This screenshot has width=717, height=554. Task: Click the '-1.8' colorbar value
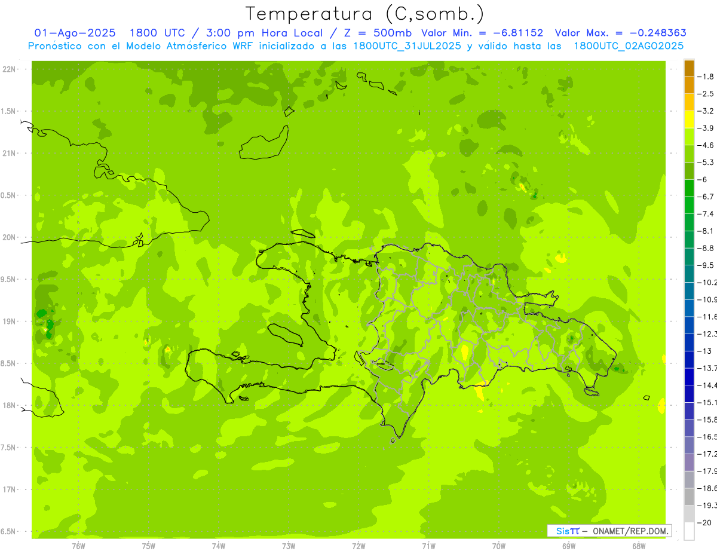706,76
